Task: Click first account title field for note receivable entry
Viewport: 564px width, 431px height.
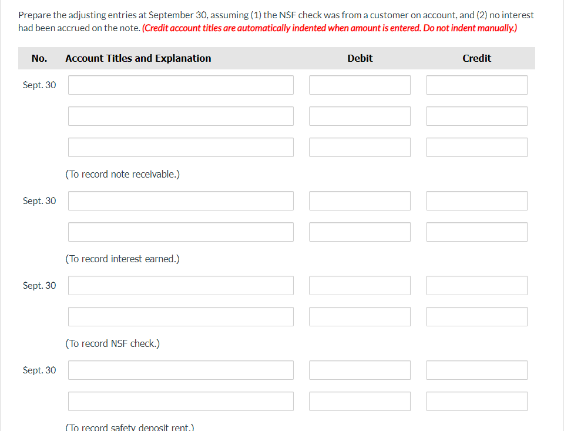Action: point(180,85)
